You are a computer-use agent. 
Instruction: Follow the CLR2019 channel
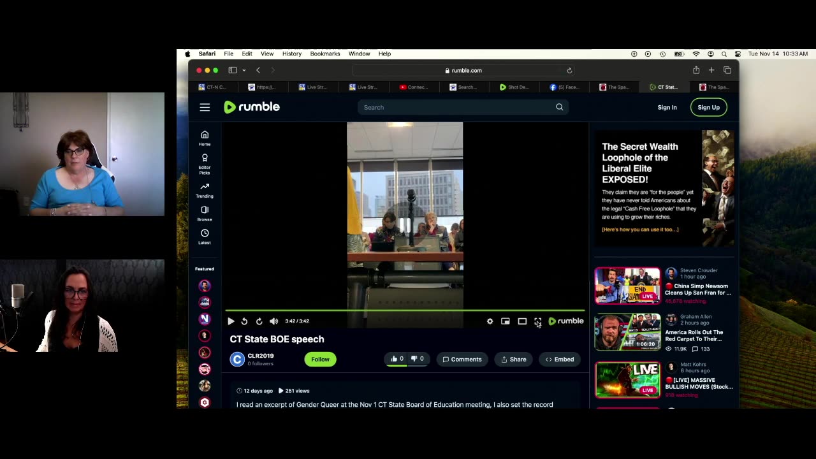click(320, 359)
